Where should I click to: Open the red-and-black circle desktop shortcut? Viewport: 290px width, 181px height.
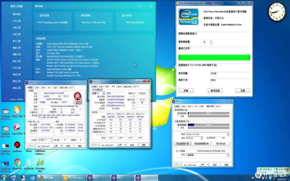coord(17,145)
